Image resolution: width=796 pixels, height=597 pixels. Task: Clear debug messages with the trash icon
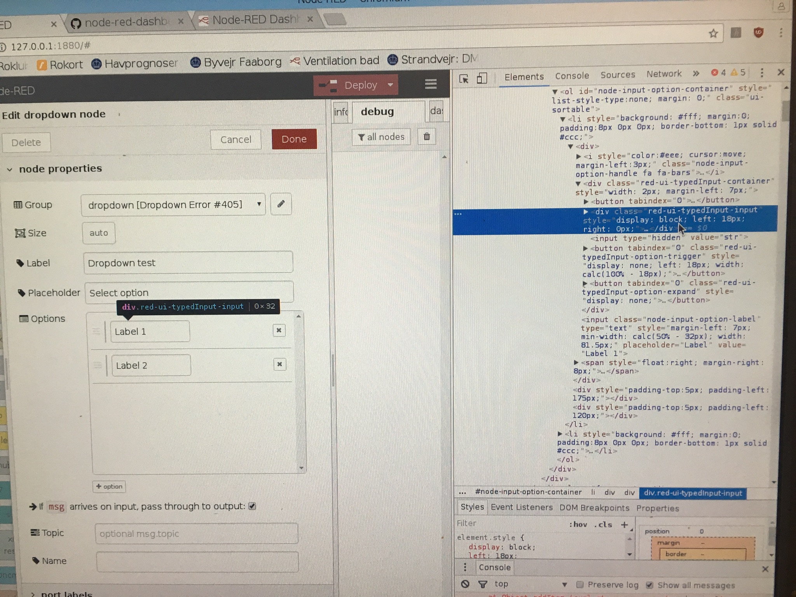pyautogui.click(x=427, y=136)
